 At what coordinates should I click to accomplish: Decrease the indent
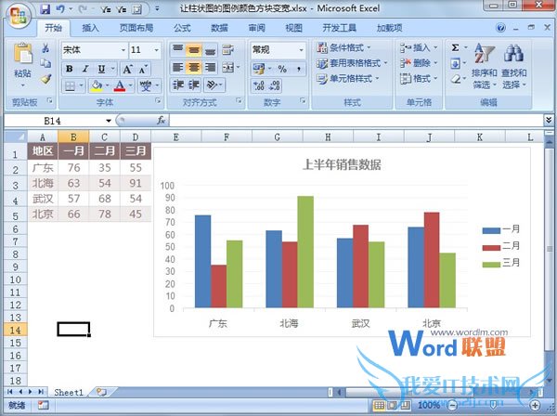[x=178, y=84]
